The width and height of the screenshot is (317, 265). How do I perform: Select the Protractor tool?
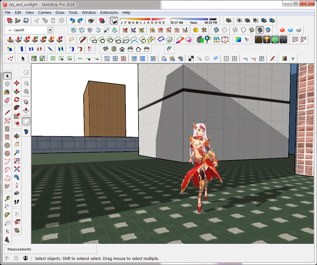tap(7, 215)
